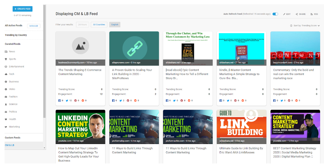Select the Politics icon in sidebar
The width and height of the screenshot is (324, 164).
pos(6,112)
